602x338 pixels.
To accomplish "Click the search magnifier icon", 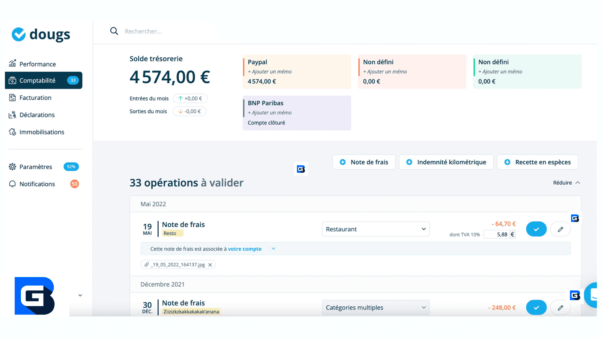I will [x=114, y=31].
